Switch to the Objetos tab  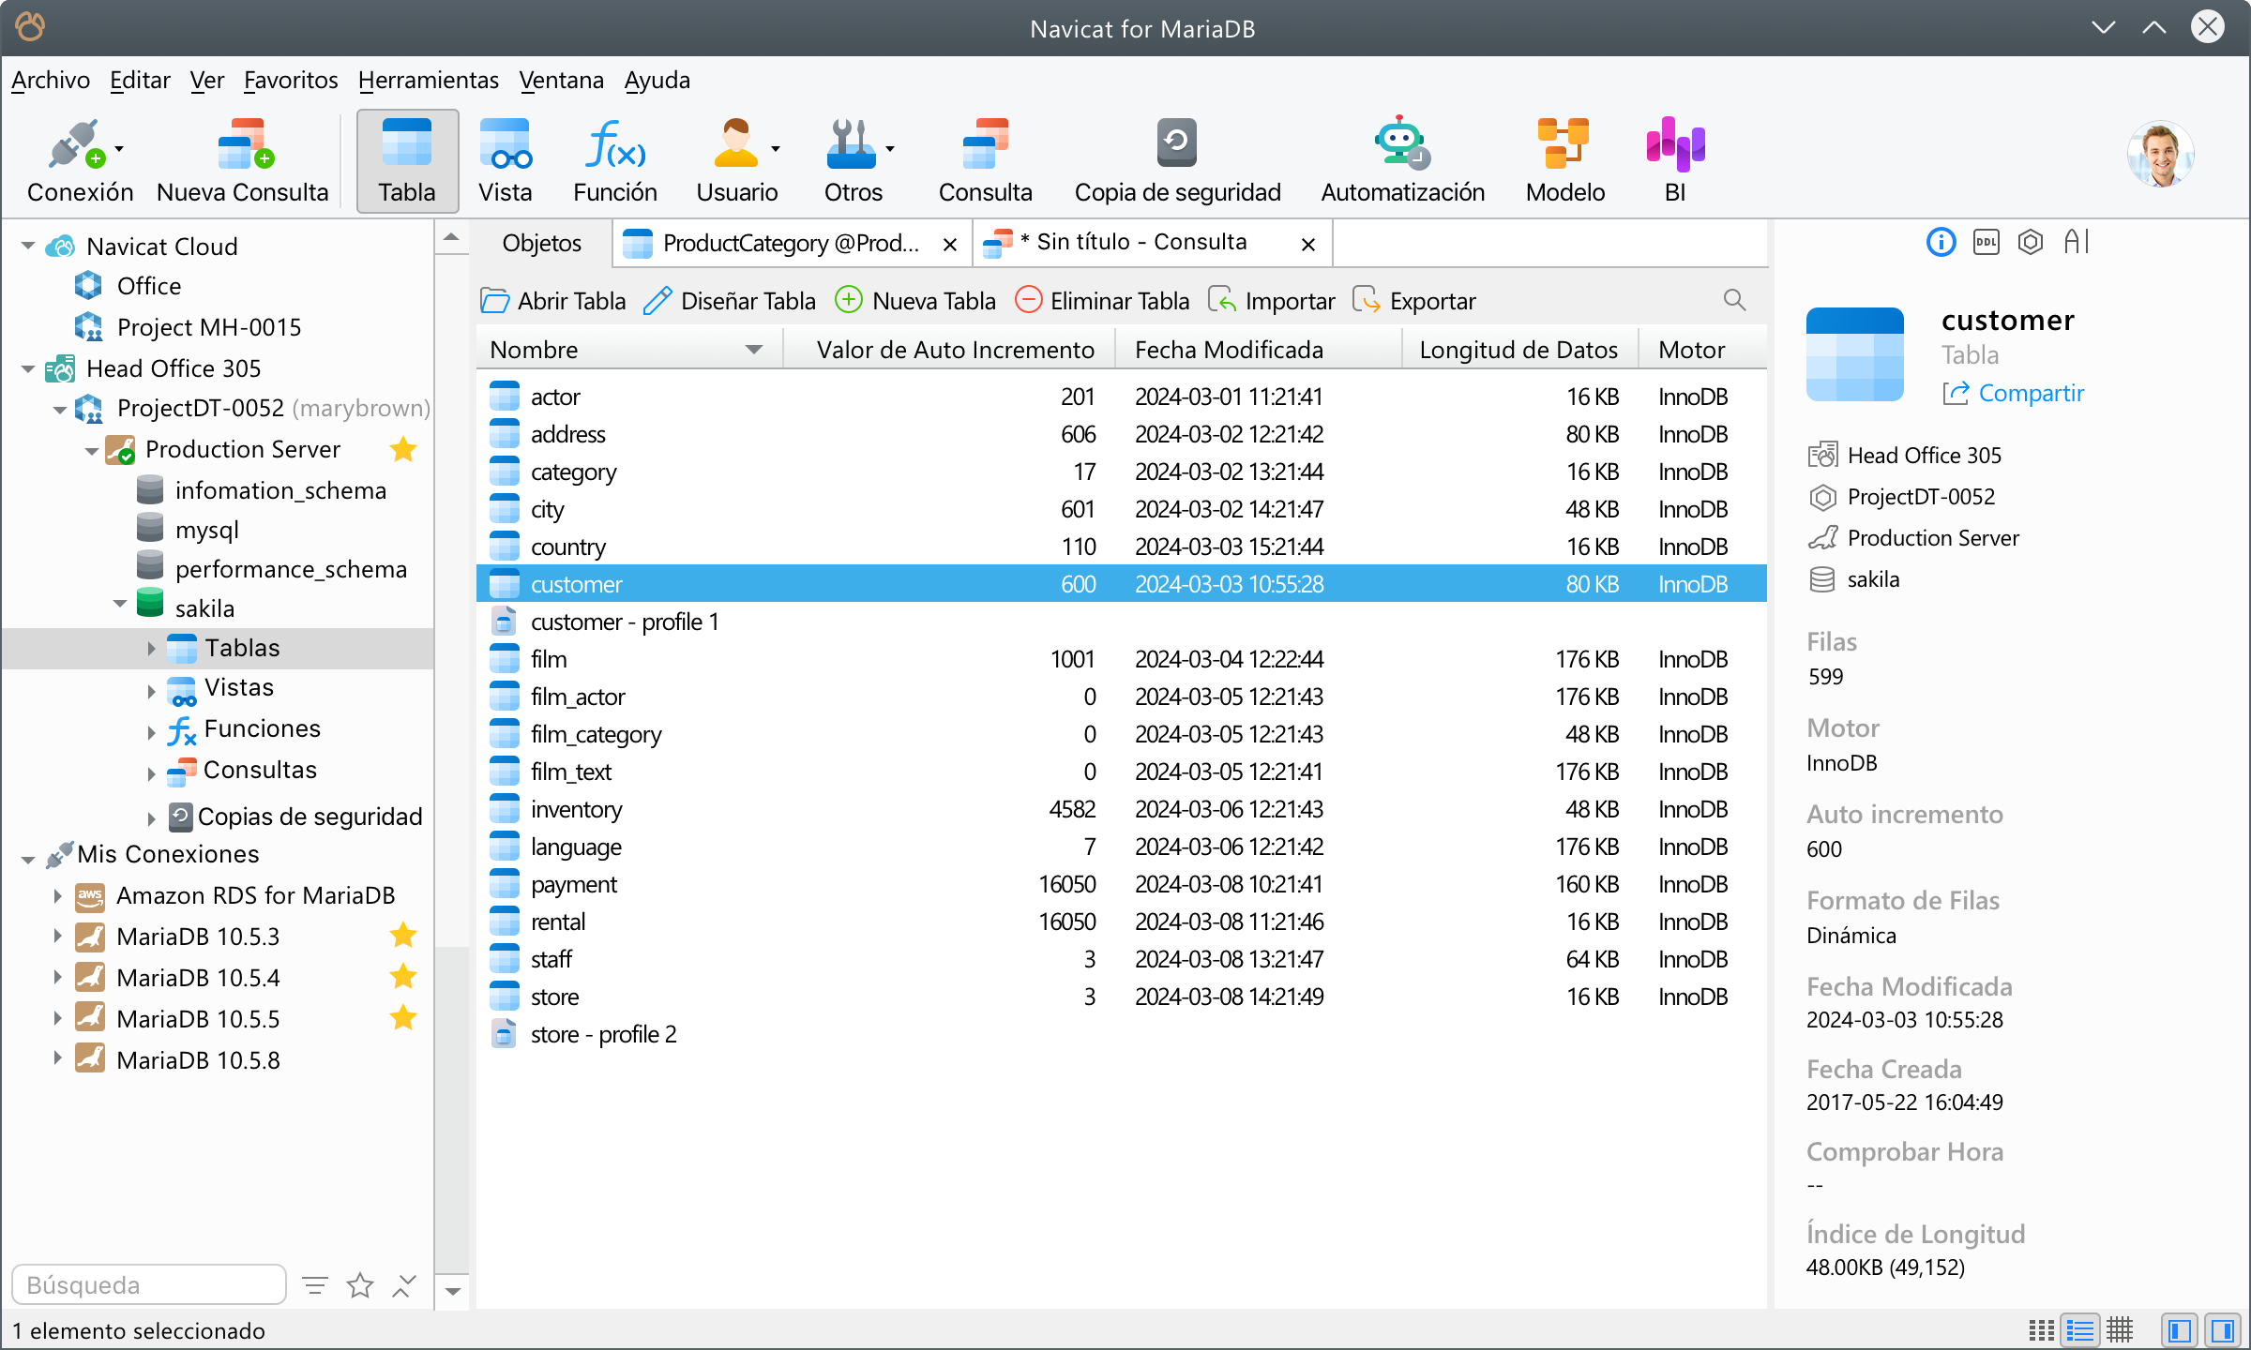[x=541, y=244]
